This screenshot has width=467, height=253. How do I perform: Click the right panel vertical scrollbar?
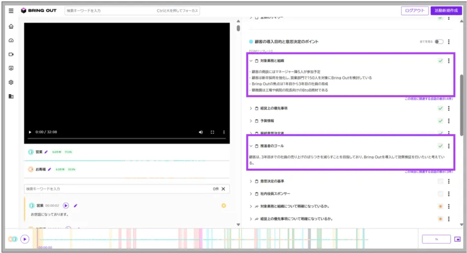pos(462,105)
